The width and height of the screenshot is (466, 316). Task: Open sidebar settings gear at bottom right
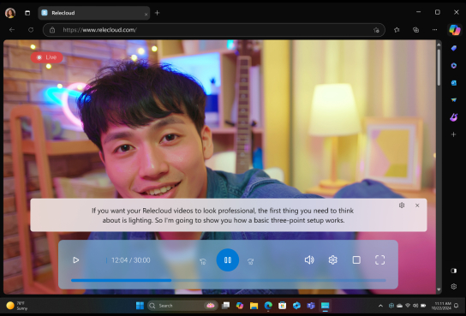point(453,286)
